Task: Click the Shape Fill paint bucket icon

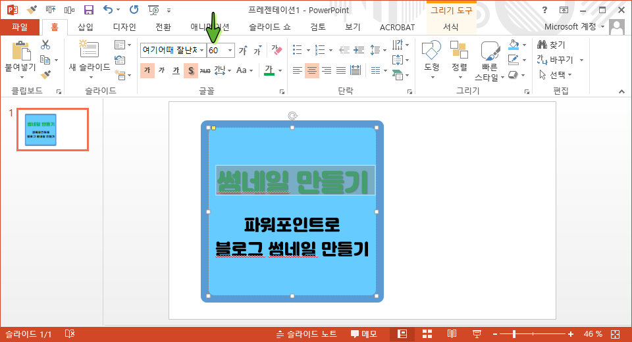Action: tap(513, 45)
